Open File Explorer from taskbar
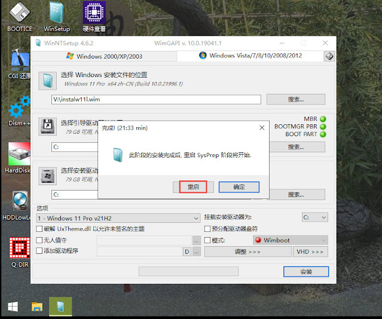 (37, 307)
